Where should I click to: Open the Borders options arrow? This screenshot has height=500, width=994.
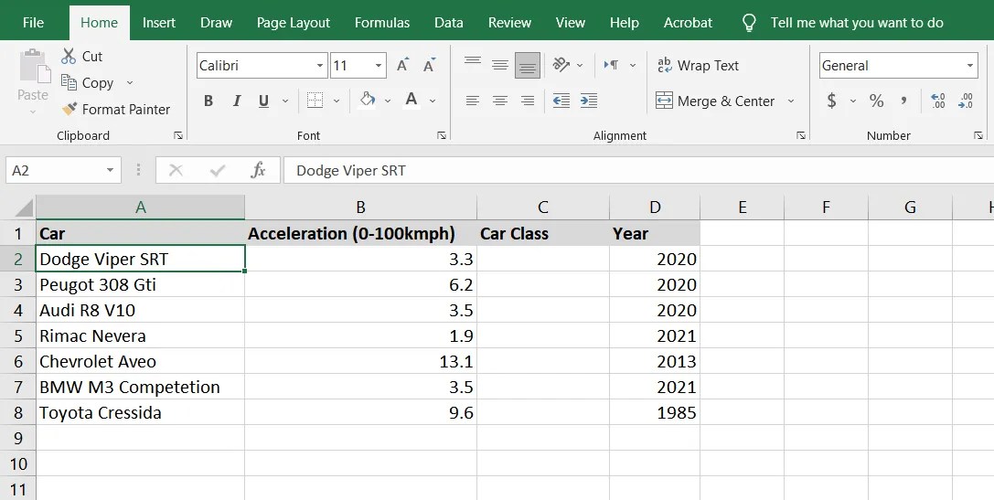click(x=336, y=101)
